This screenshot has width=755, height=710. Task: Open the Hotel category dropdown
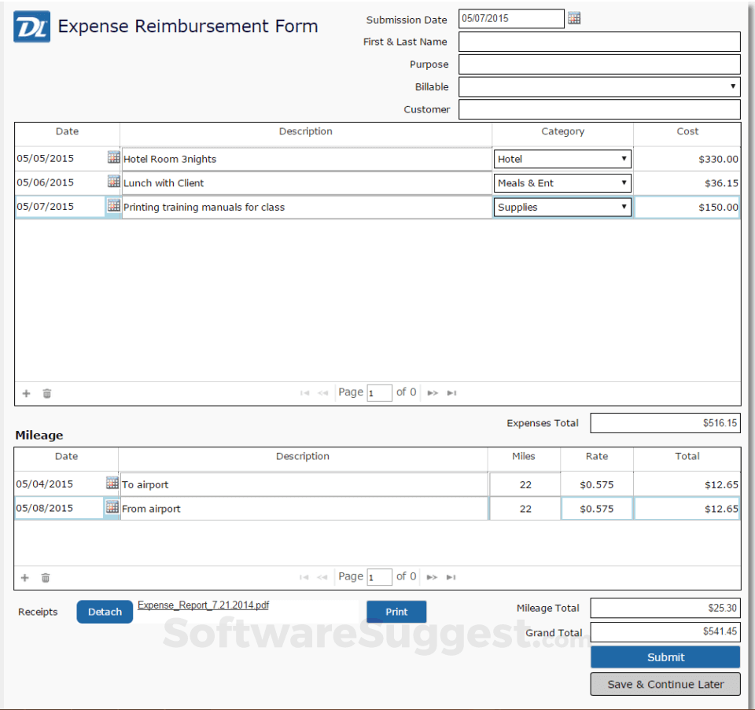point(624,158)
